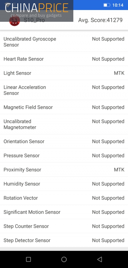Tap the Proximity Sensor MTK value
128x268 pixels.
click(119, 170)
